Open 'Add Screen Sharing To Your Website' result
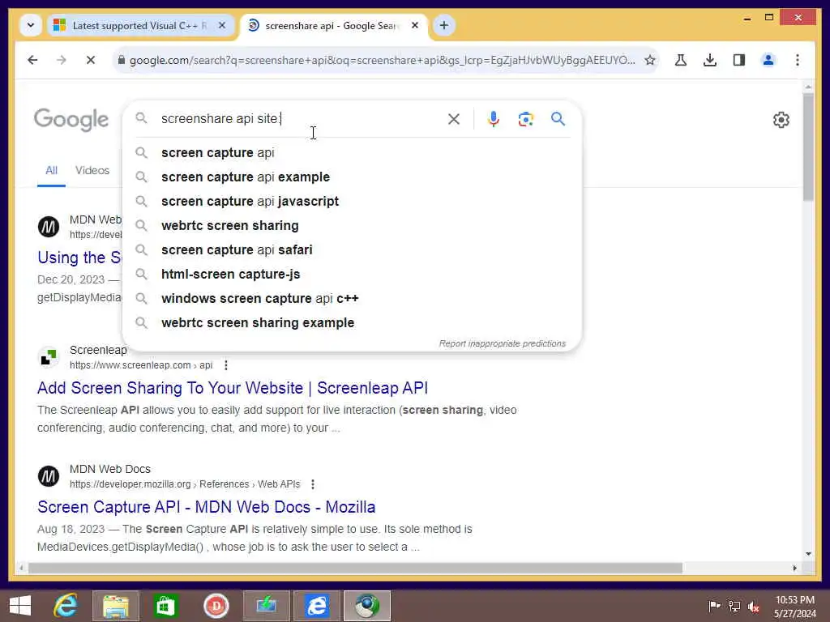Viewport: 830px width, 622px height. [233, 388]
